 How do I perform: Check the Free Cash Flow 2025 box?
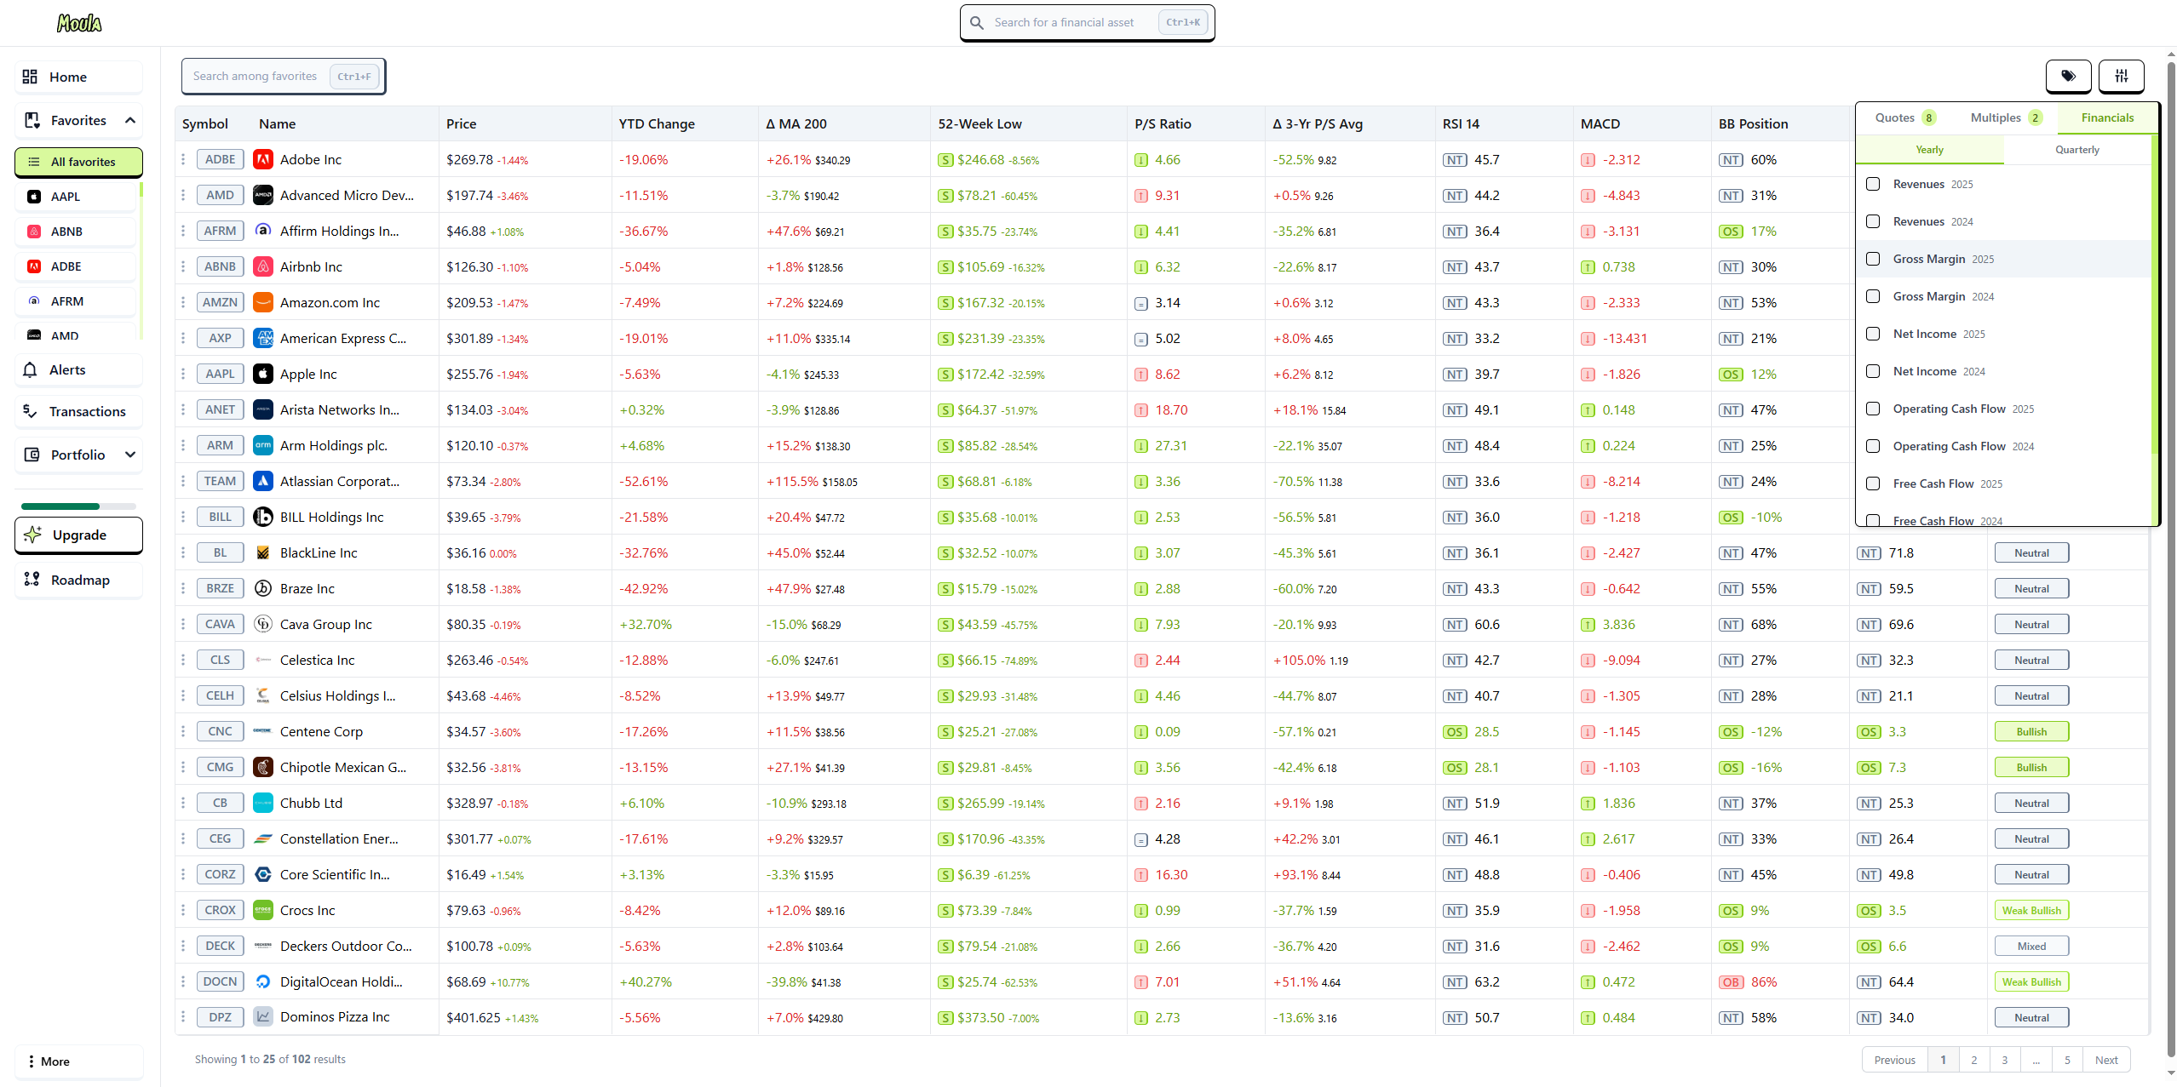[x=1873, y=483]
